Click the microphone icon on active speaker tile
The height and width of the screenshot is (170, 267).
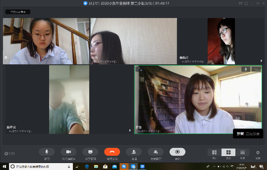pyautogui.click(x=246, y=69)
